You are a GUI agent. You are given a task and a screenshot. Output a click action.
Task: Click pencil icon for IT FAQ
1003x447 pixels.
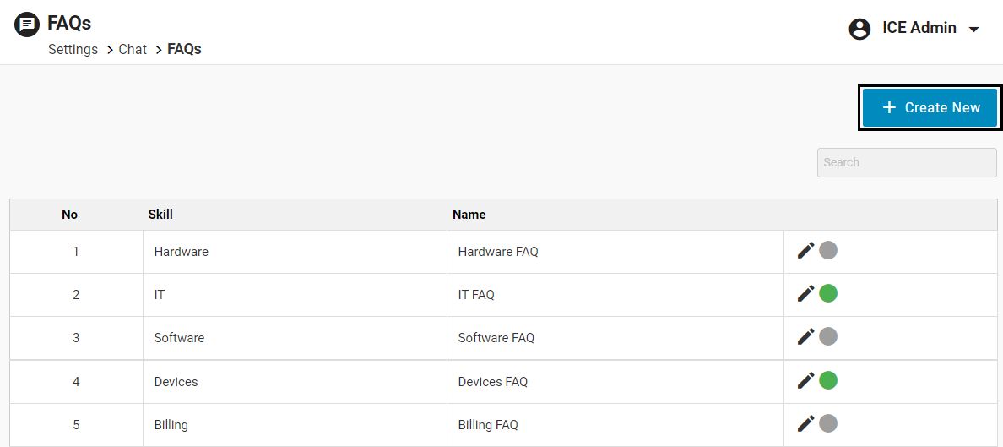pos(805,293)
